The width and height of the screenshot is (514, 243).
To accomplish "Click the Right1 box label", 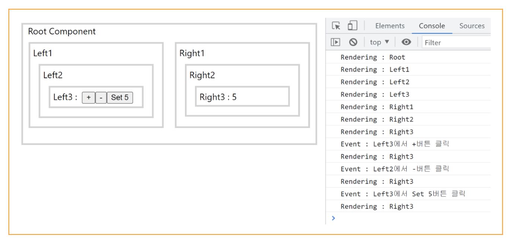I will pyautogui.click(x=192, y=53).
